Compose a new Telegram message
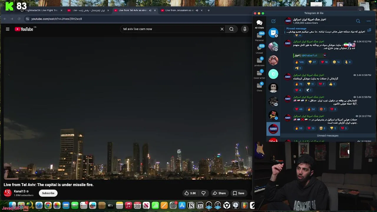 273,21
